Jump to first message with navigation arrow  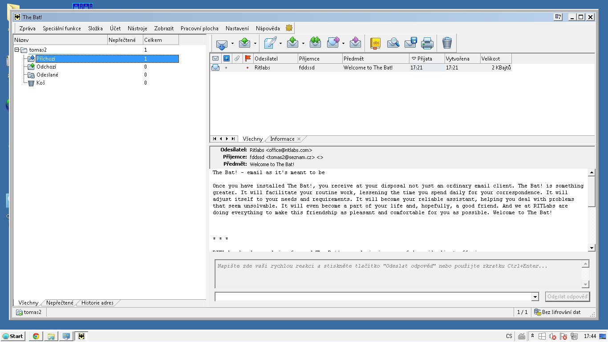215,139
